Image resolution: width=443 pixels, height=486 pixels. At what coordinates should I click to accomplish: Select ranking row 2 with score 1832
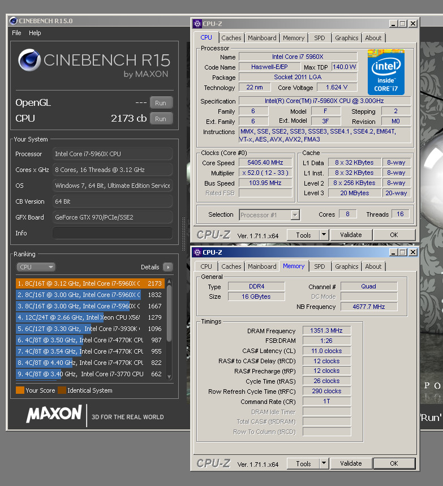click(90, 295)
